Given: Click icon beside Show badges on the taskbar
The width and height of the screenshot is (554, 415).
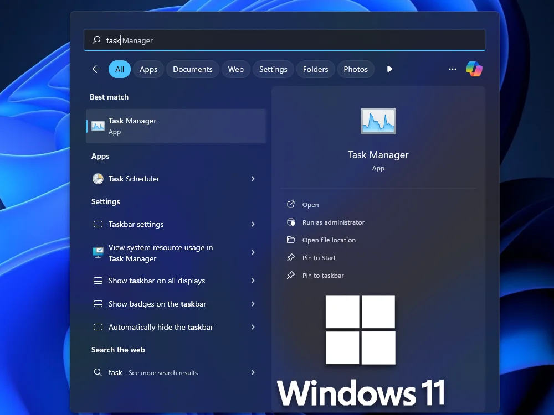Looking at the screenshot, I should pos(98,304).
